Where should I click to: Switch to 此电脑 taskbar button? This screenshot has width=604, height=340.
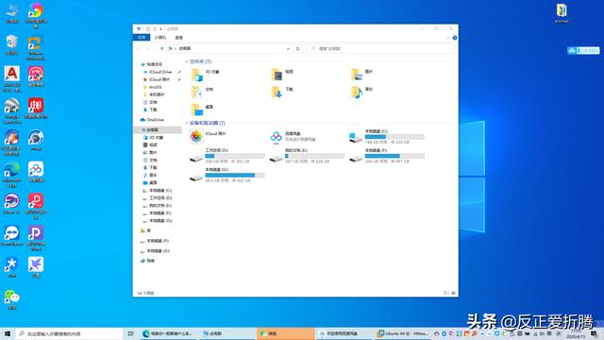point(227,333)
